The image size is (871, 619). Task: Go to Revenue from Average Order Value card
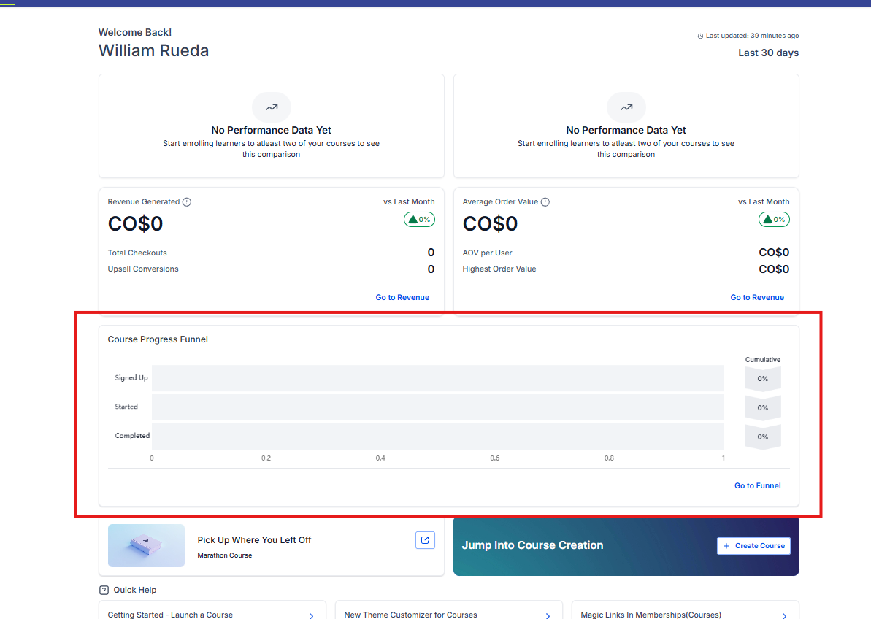click(757, 297)
